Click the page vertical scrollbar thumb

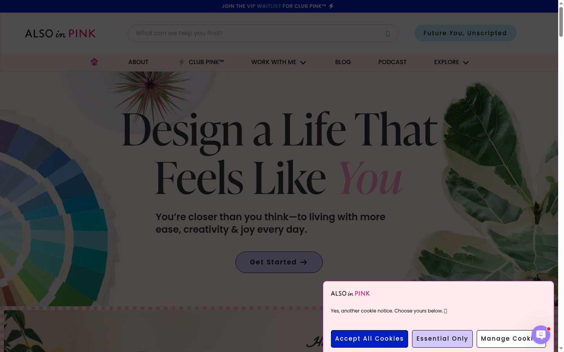pyautogui.click(x=561, y=22)
